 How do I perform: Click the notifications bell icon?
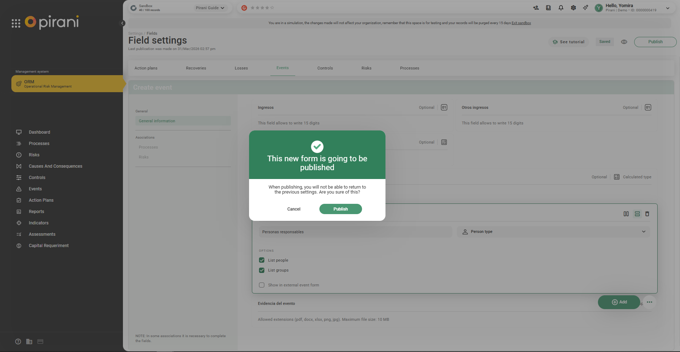click(561, 8)
